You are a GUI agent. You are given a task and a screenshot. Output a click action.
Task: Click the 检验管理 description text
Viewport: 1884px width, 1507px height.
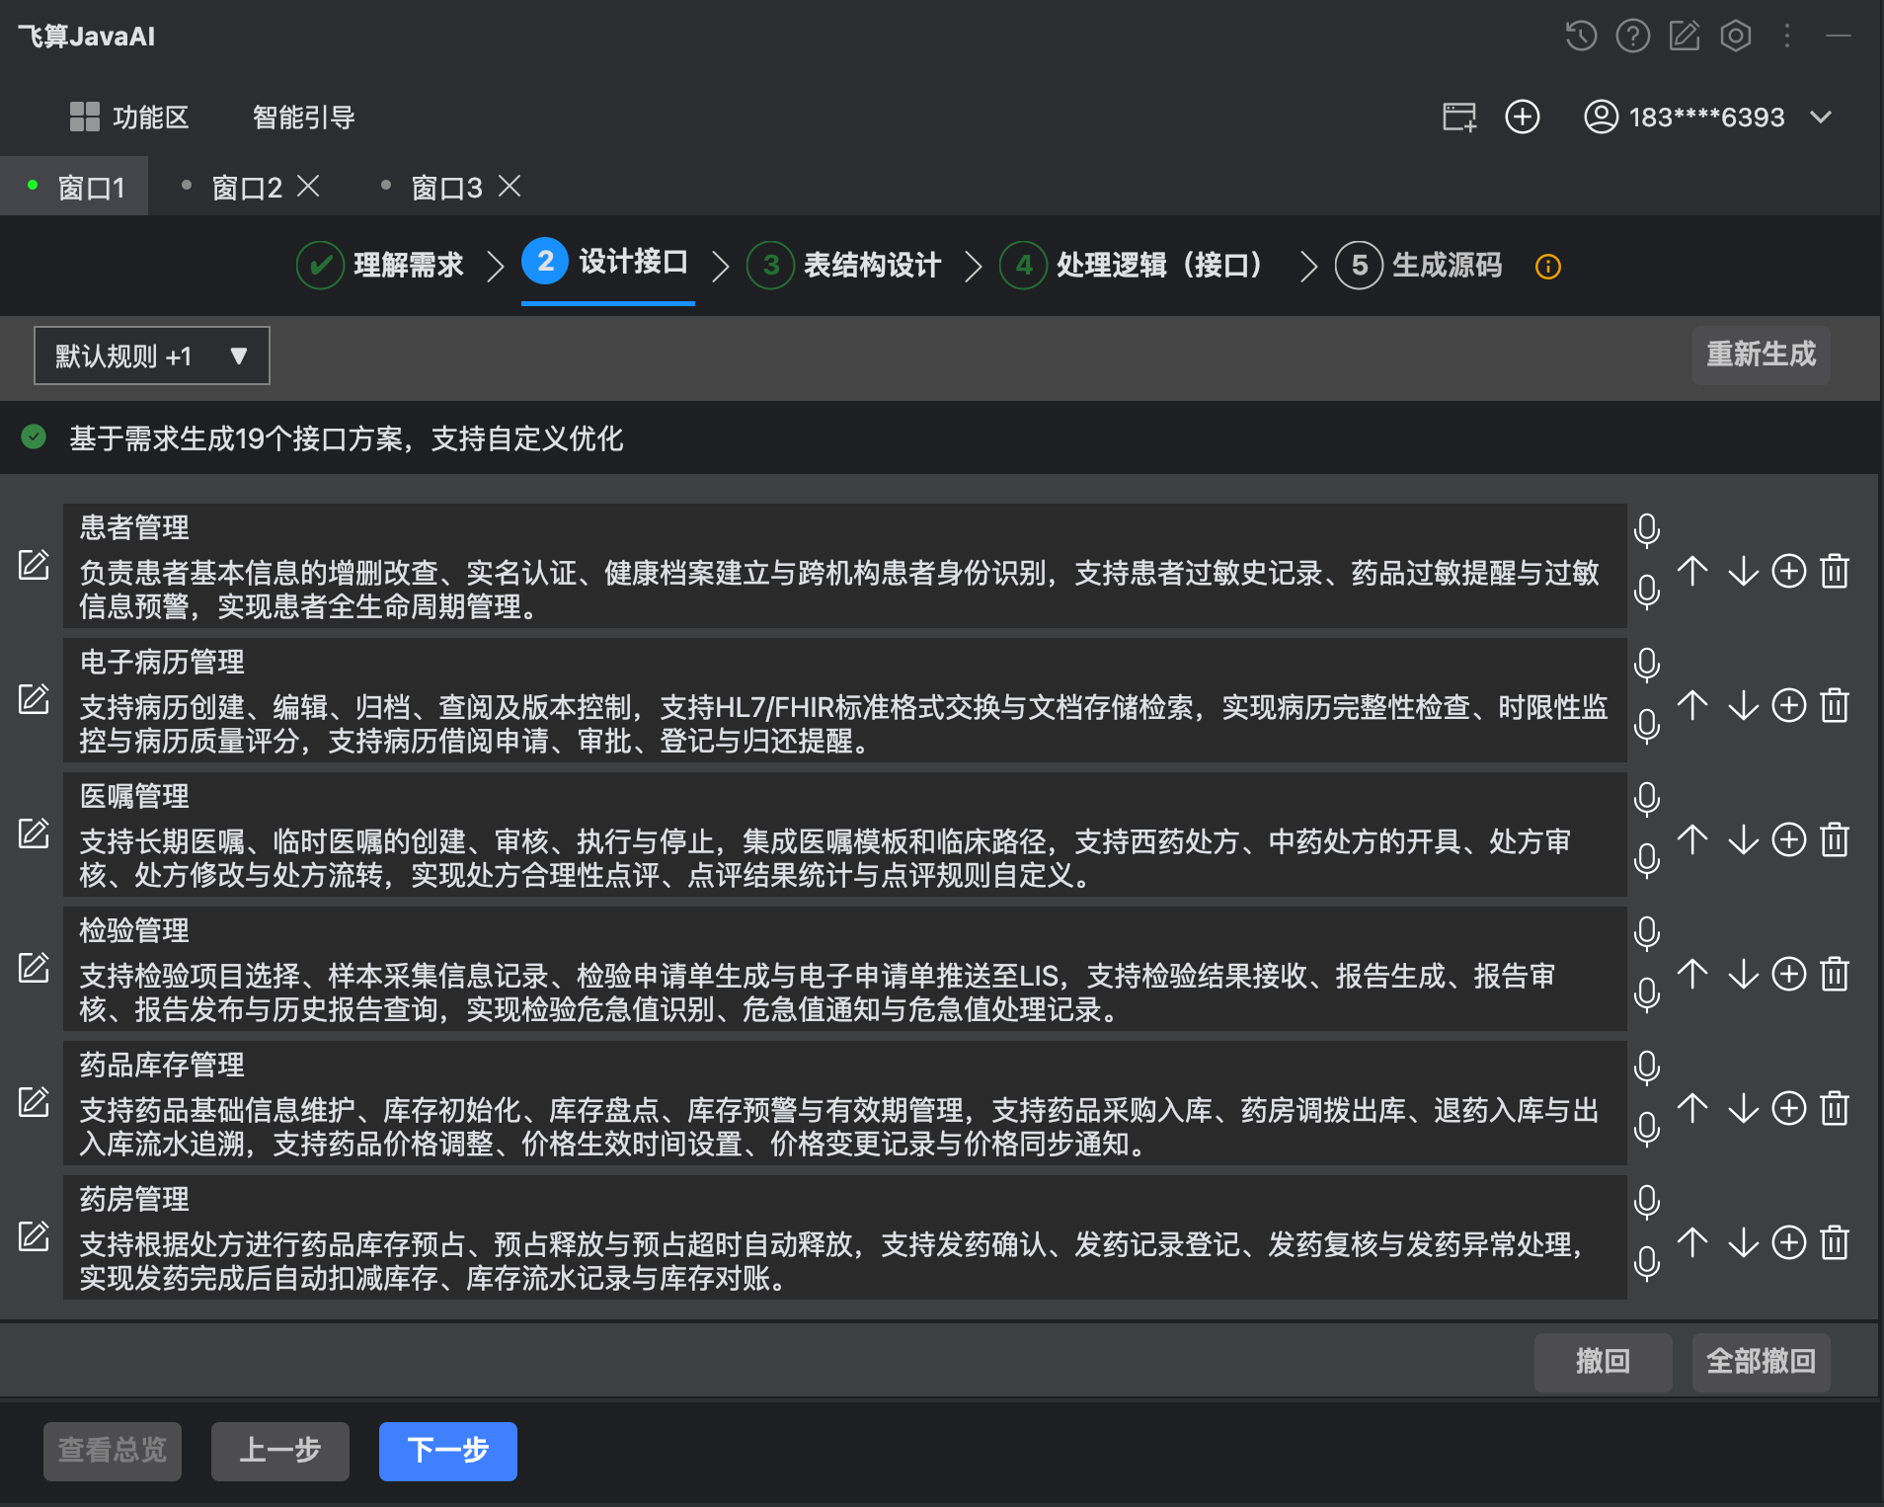tap(818, 992)
